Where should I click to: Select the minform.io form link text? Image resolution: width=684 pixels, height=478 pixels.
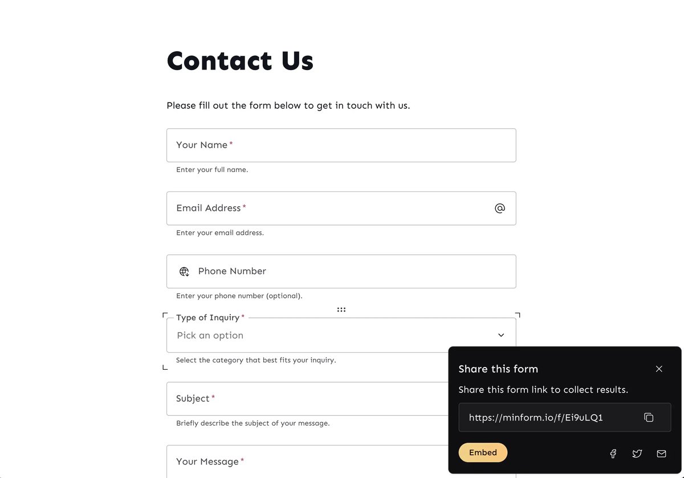pyautogui.click(x=536, y=418)
